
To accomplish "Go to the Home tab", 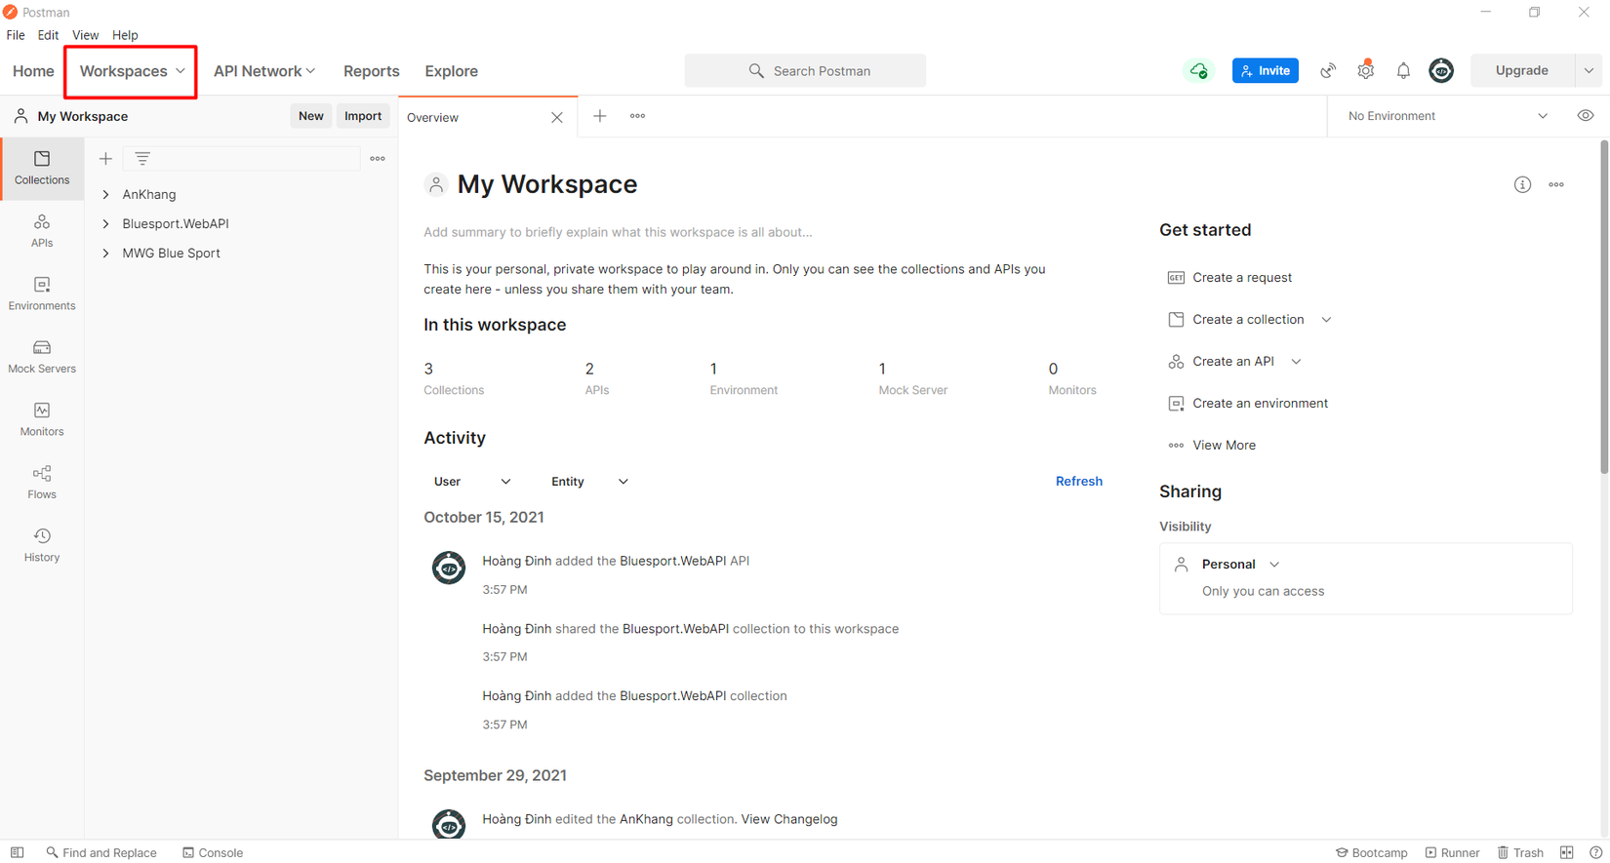I will coord(33,71).
